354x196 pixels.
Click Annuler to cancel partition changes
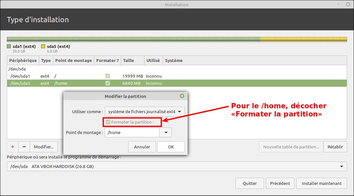tap(142, 147)
